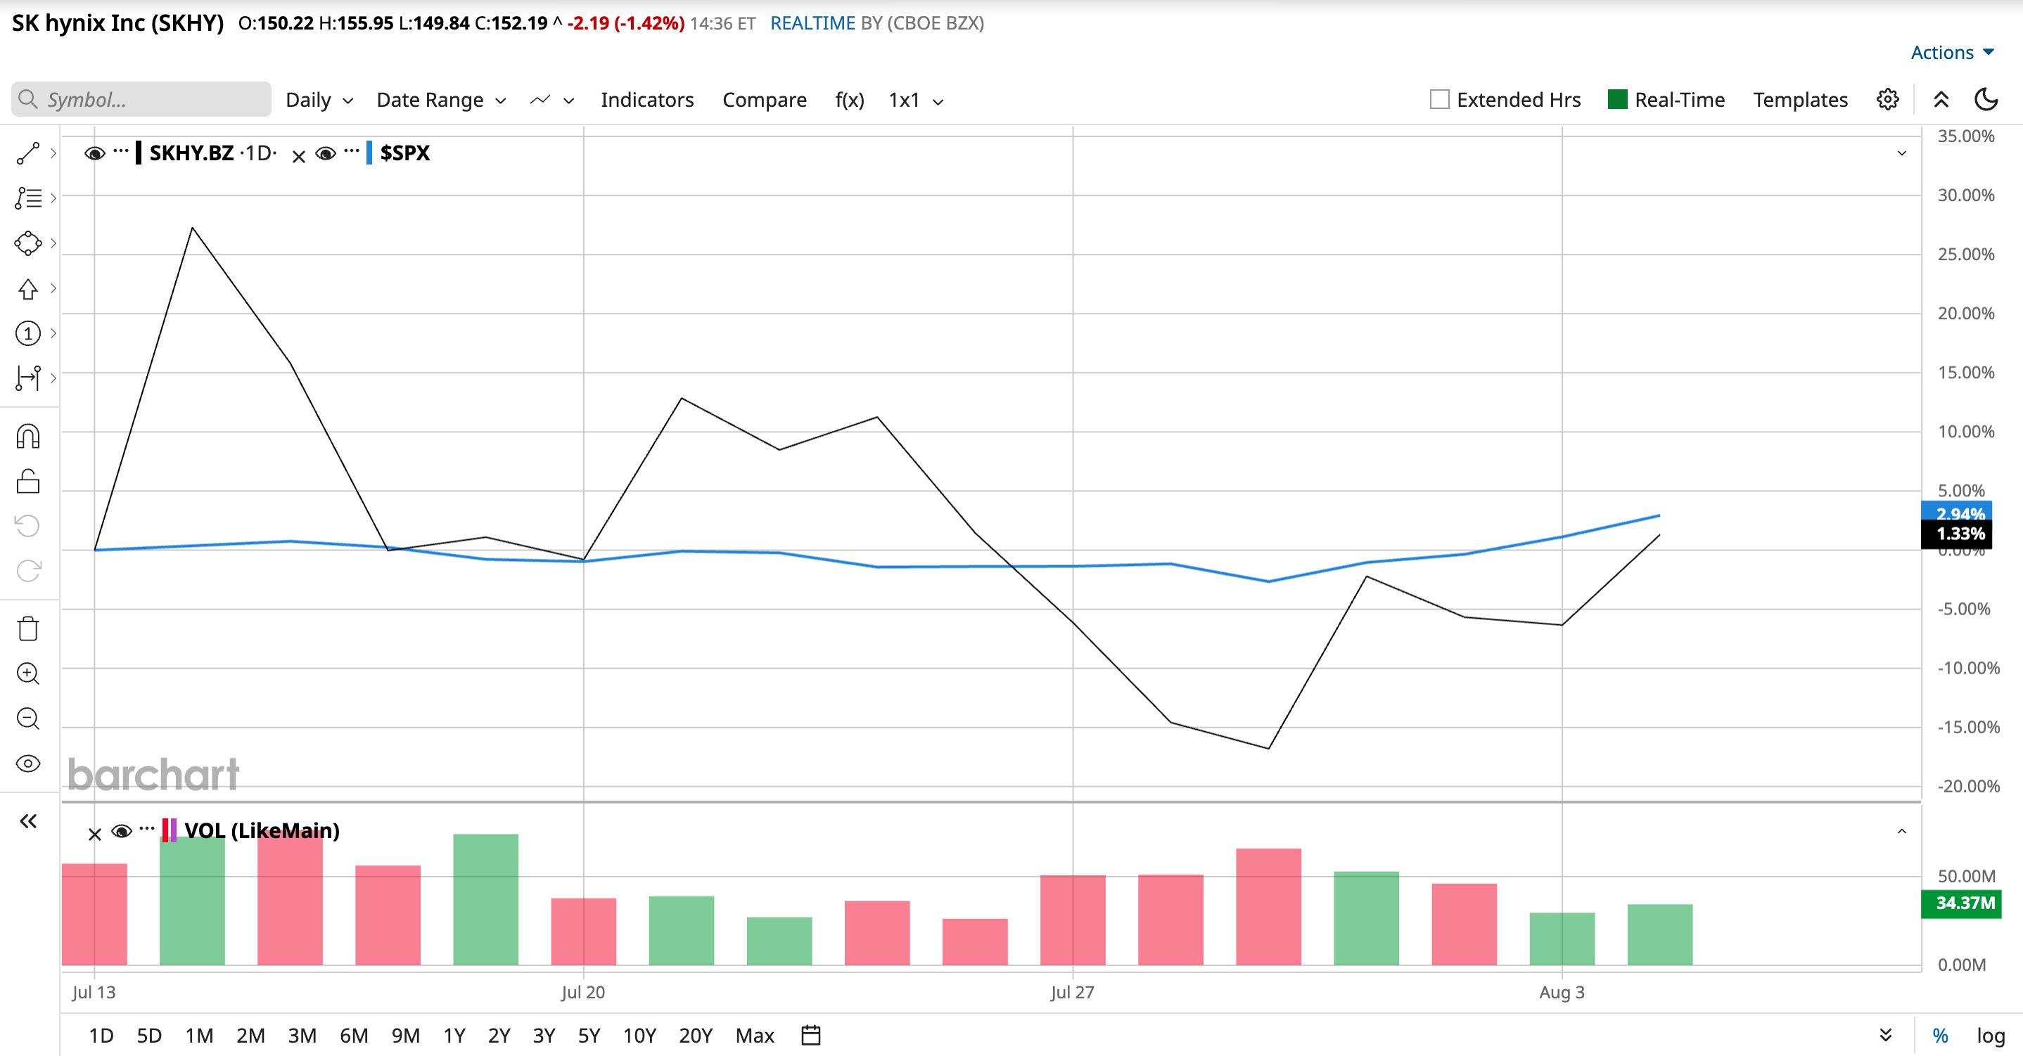The image size is (2023, 1056).
Task: Toggle the lock drawings padlock icon
Action: click(x=28, y=482)
